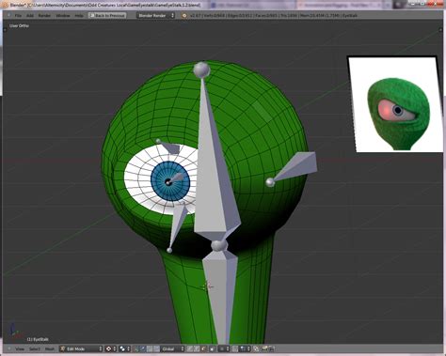The width and height of the screenshot is (446, 356).
Task: Click the OpenGL render image icon
Action: tap(265, 348)
